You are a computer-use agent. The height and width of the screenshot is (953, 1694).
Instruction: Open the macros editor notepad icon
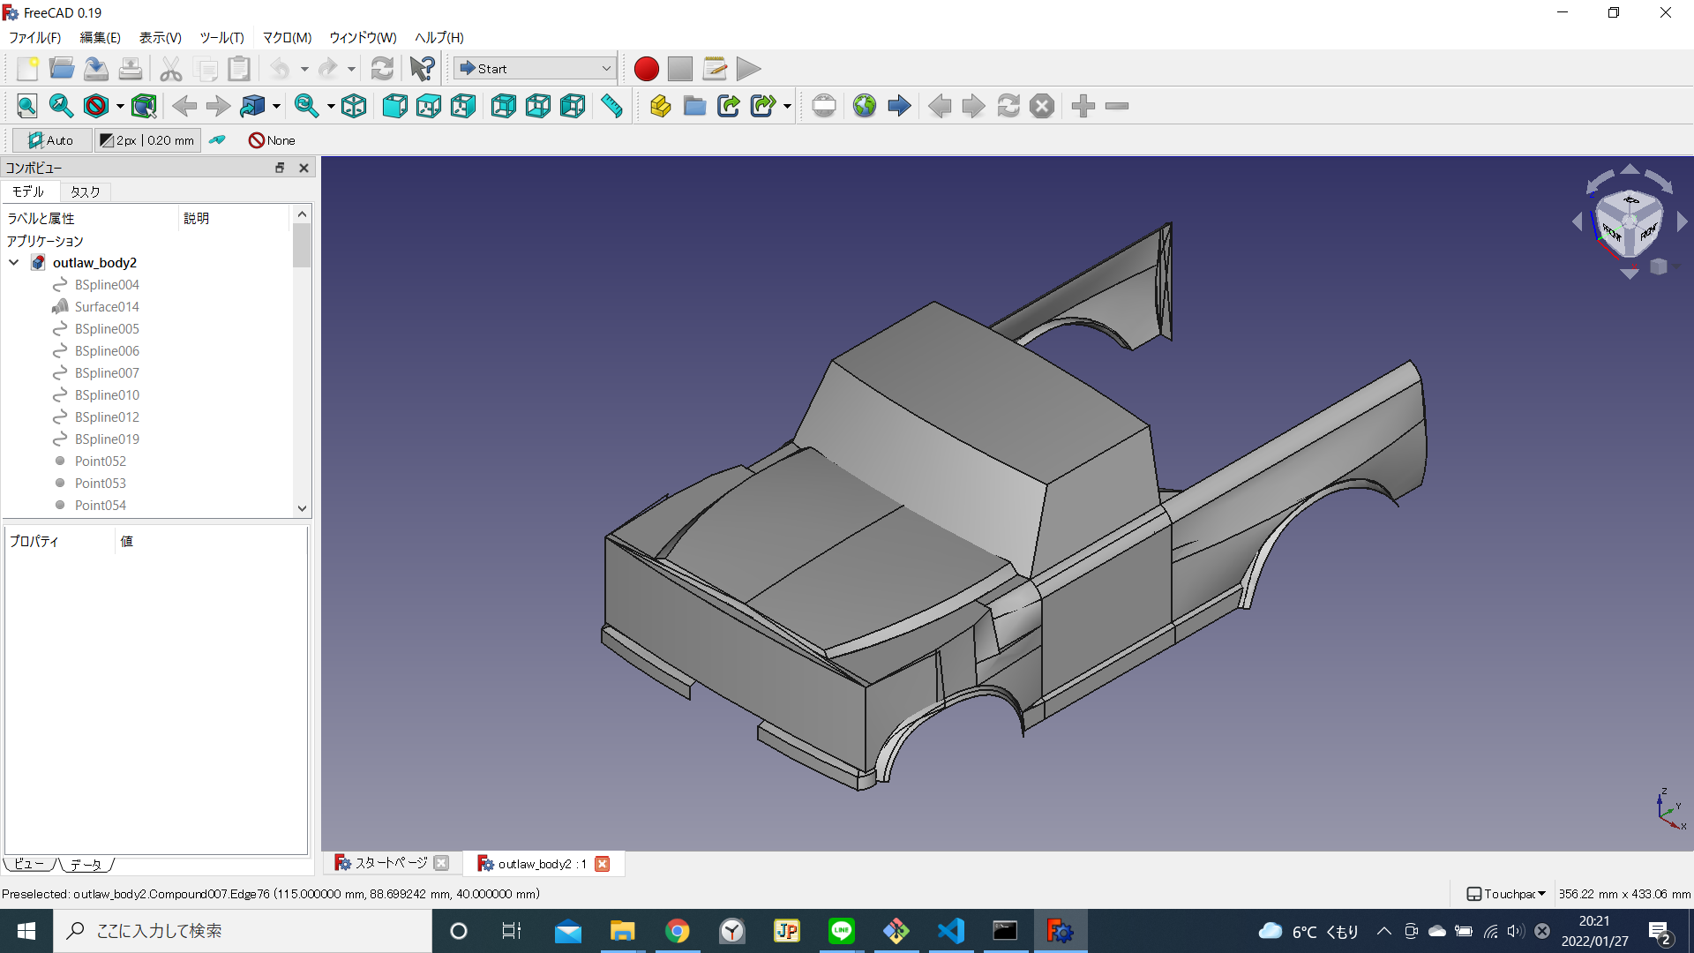click(715, 69)
